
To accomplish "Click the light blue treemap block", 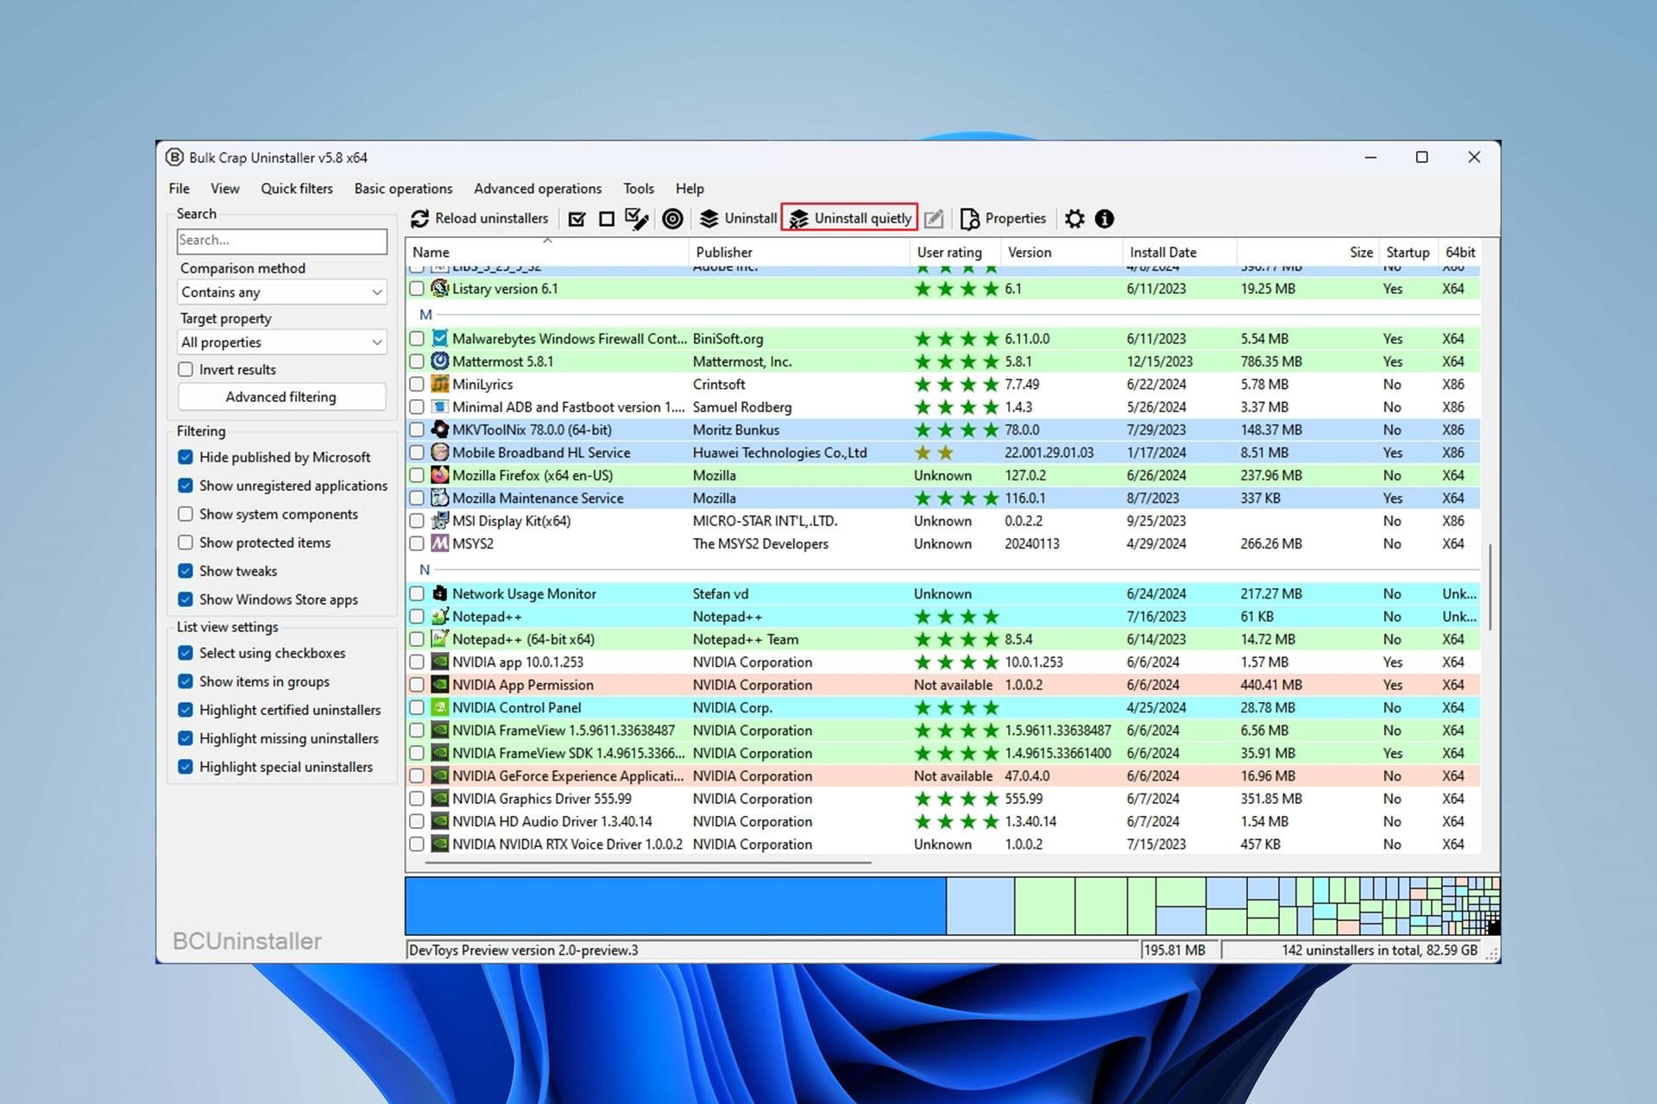I will [x=980, y=906].
